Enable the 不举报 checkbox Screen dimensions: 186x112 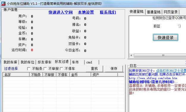click(45, 69)
